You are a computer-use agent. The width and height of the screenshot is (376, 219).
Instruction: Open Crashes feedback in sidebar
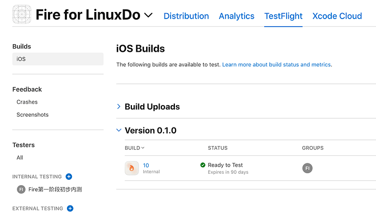coord(27,102)
